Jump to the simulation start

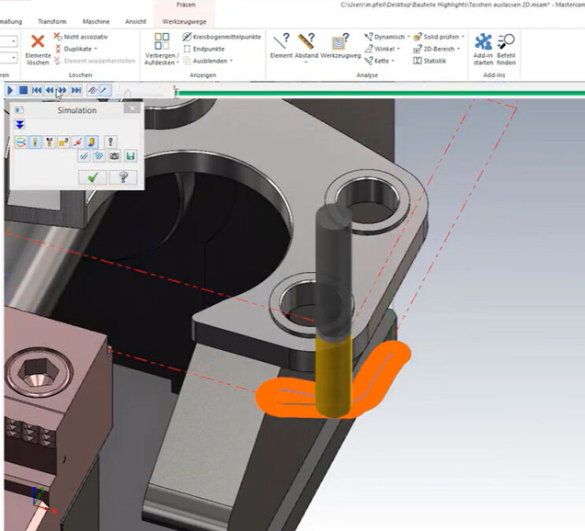tap(37, 90)
